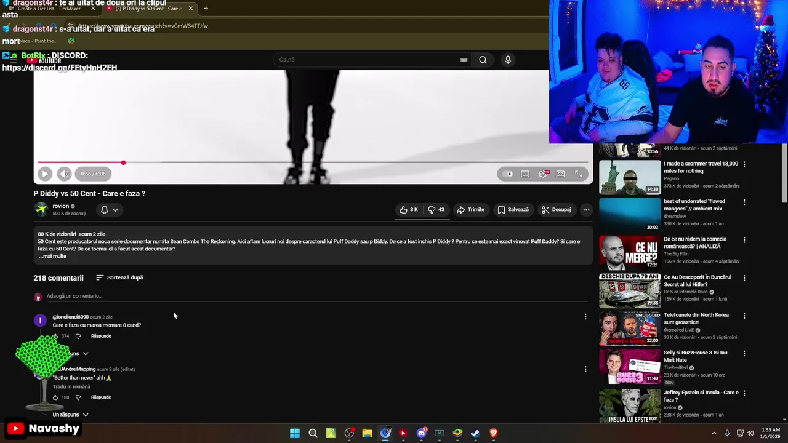The height and width of the screenshot is (443, 788).
Task: Open Discord from the taskbar
Action: click(422, 433)
